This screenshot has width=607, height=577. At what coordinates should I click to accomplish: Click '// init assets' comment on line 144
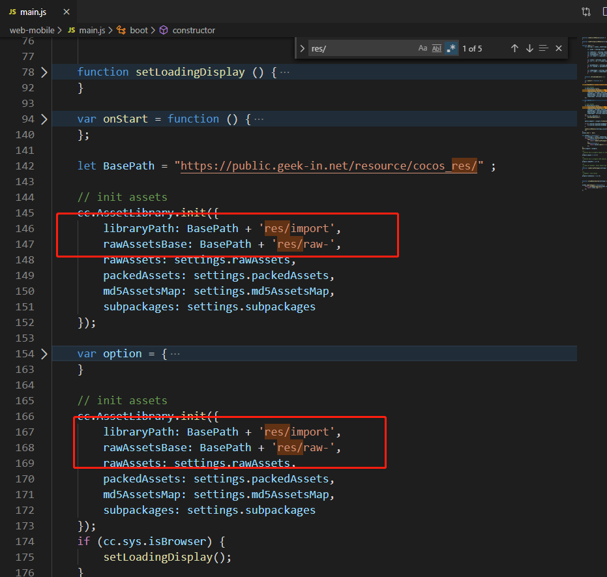(123, 198)
